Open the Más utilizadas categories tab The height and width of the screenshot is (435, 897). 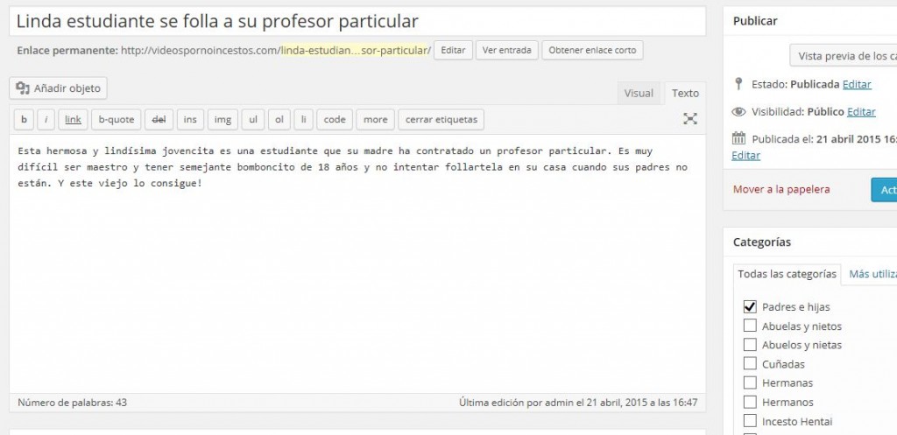pos(872,274)
